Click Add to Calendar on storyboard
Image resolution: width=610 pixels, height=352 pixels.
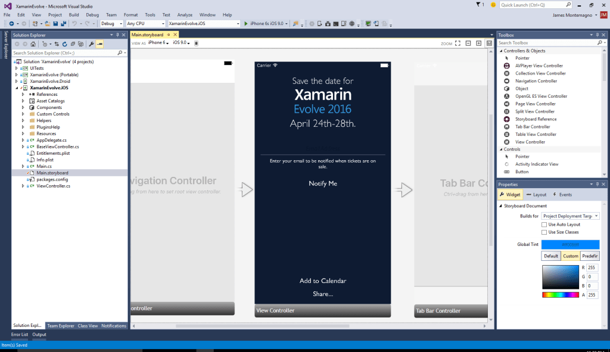point(323,281)
